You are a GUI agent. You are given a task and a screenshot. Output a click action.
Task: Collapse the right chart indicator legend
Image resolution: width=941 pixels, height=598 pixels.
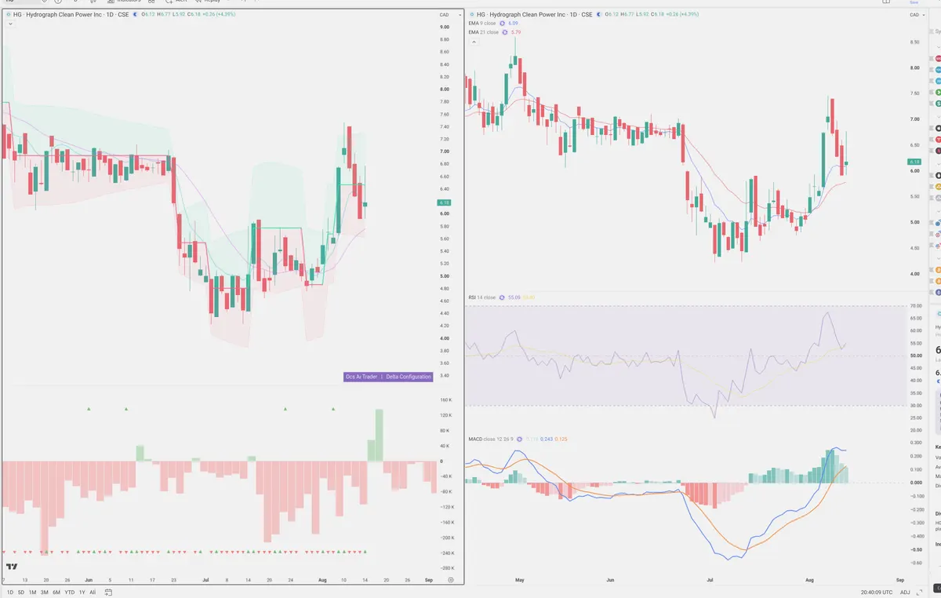(474, 41)
